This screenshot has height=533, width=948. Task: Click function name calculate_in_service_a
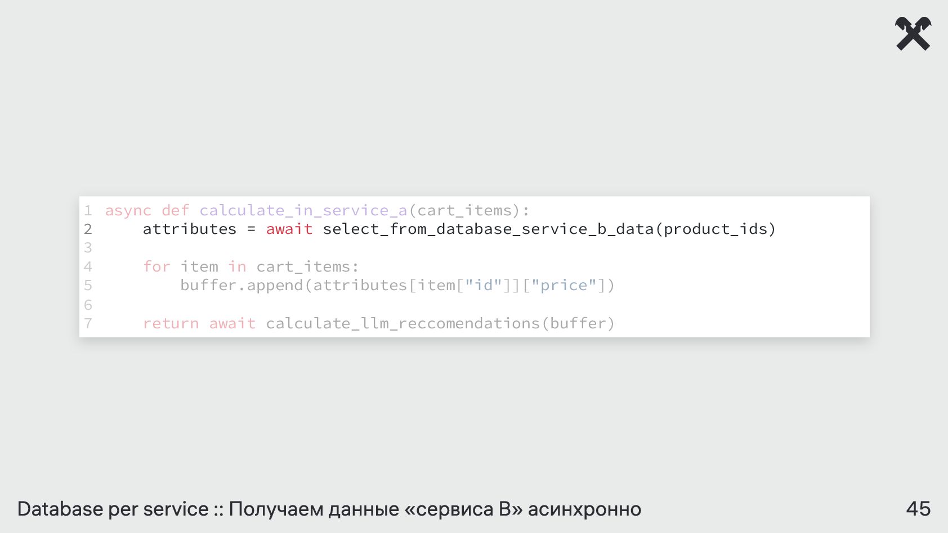(303, 210)
